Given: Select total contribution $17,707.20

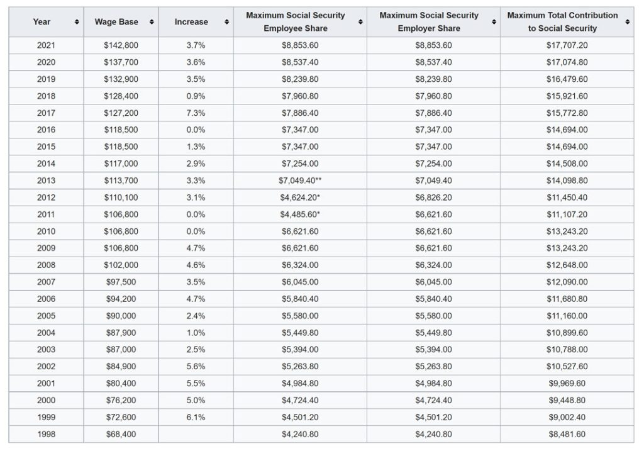Looking at the screenshot, I should [x=567, y=45].
